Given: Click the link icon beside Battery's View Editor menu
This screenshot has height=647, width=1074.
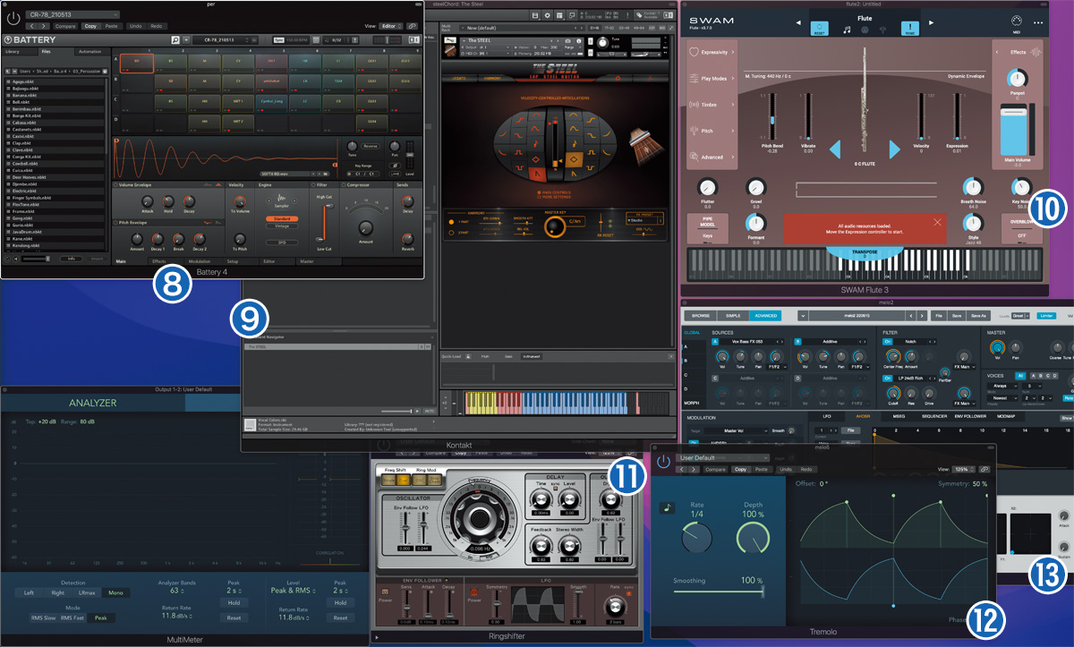Looking at the screenshot, I should (412, 26).
